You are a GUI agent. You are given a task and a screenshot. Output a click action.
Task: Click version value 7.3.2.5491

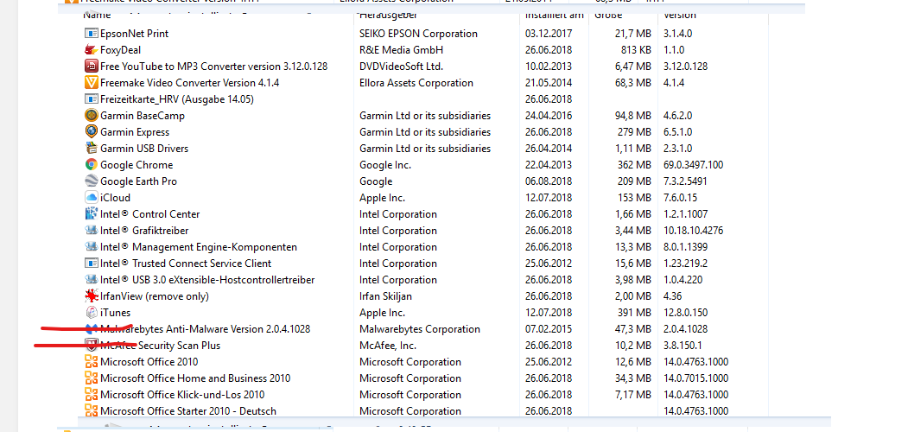click(685, 181)
